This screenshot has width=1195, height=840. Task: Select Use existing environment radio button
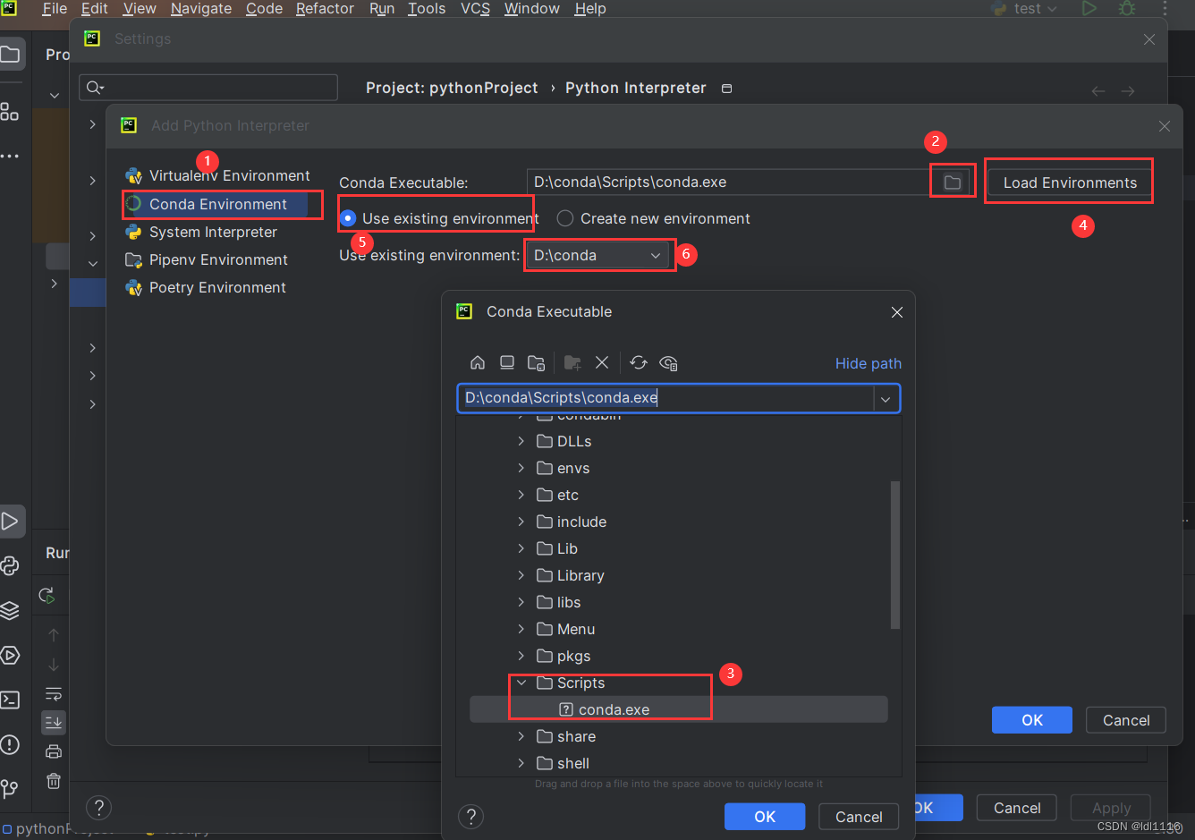pyautogui.click(x=348, y=218)
